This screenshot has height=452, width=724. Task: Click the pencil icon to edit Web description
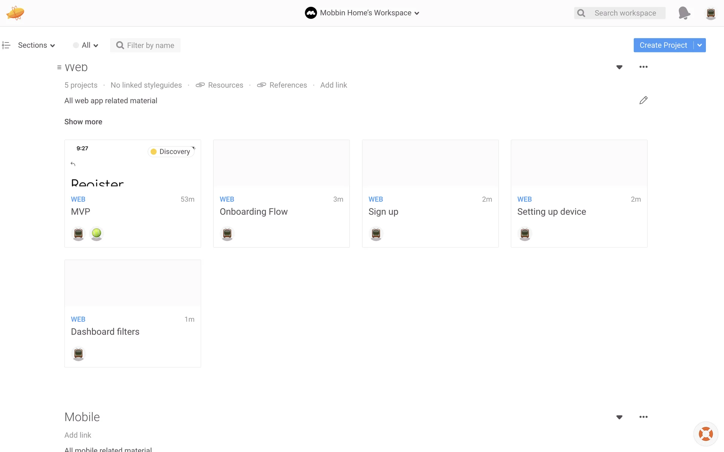coord(643,100)
